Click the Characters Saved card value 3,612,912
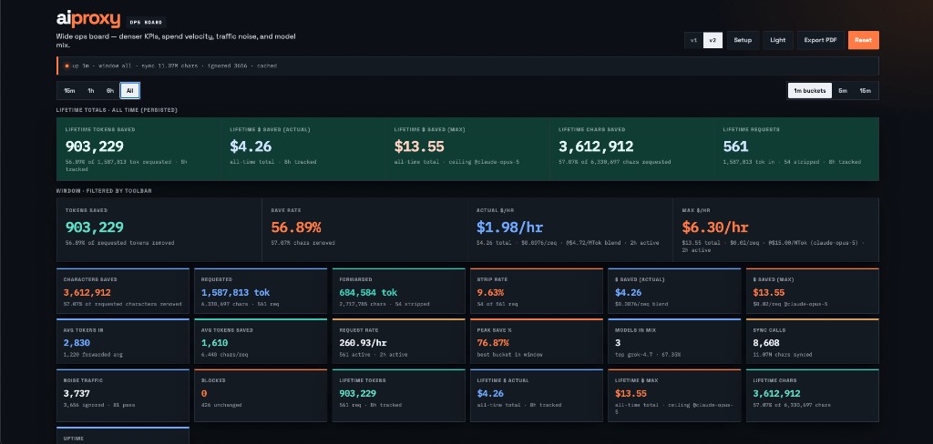The height and width of the screenshot is (444, 933). click(x=87, y=292)
